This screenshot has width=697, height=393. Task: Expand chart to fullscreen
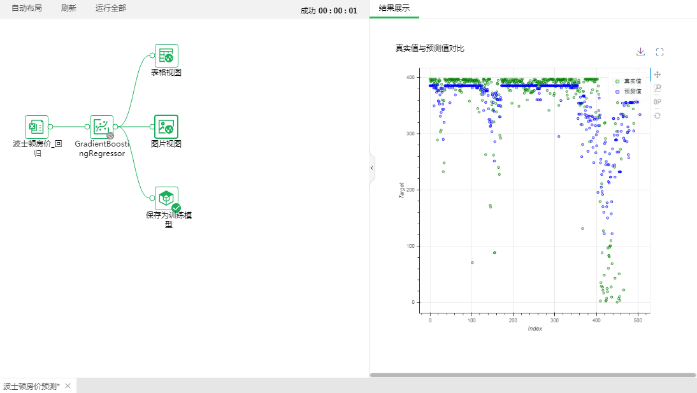click(660, 52)
